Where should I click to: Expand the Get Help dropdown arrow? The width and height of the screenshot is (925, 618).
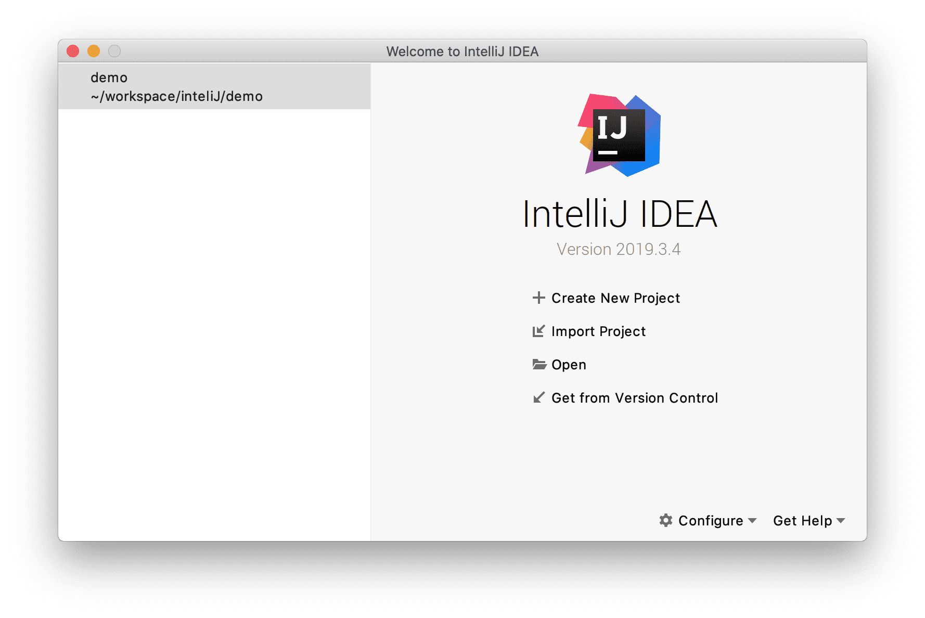tap(841, 521)
